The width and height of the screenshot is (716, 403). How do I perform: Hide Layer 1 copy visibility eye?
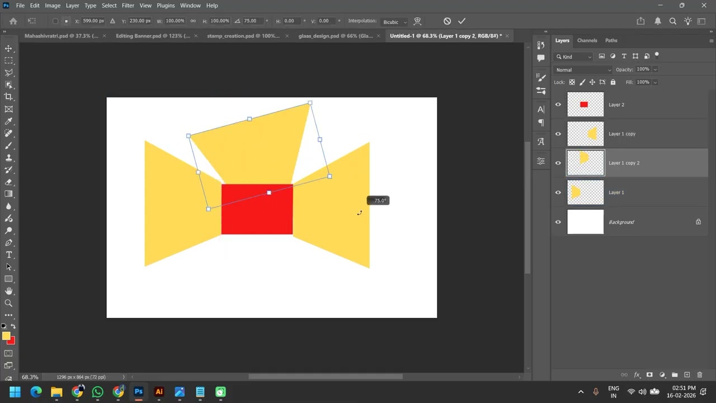pyautogui.click(x=558, y=134)
